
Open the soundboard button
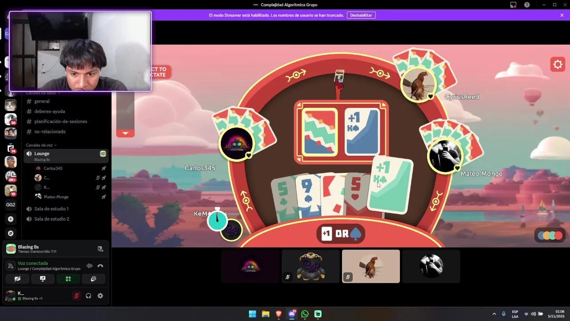tap(94, 279)
